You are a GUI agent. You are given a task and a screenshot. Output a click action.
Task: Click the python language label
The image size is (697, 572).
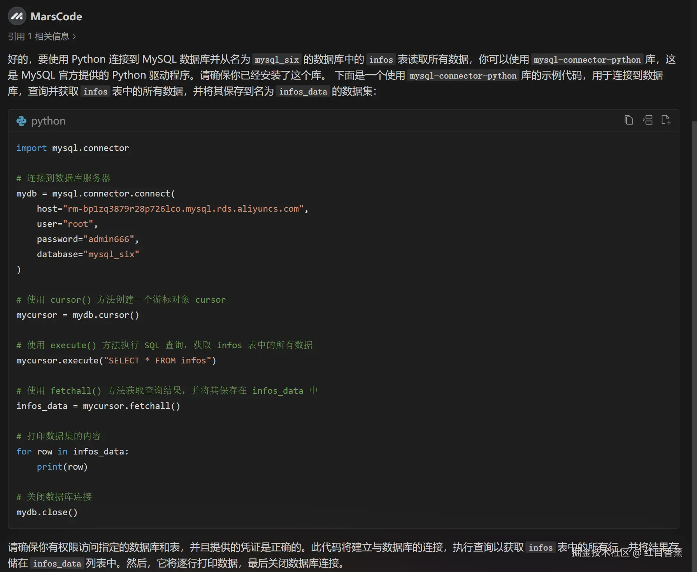(48, 121)
